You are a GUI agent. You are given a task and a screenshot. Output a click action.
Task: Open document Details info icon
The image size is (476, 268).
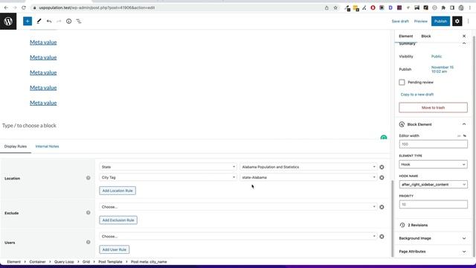coord(69,22)
